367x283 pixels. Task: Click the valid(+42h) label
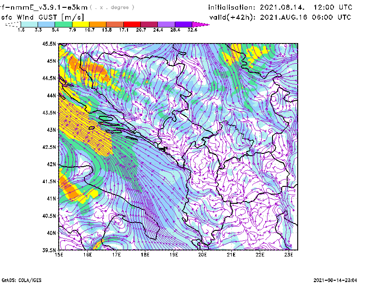point(233,17)
